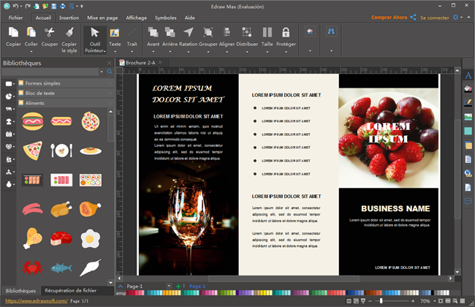Screen dimensions: 475x307
Task: Open the Insertion ribbon tab
Action: (69, 17)
